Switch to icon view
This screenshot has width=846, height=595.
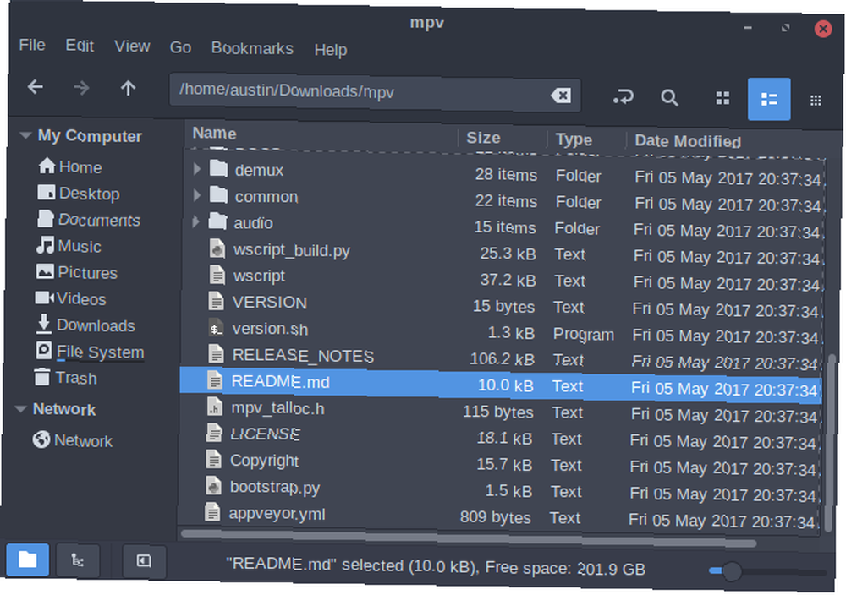[722, 98]
